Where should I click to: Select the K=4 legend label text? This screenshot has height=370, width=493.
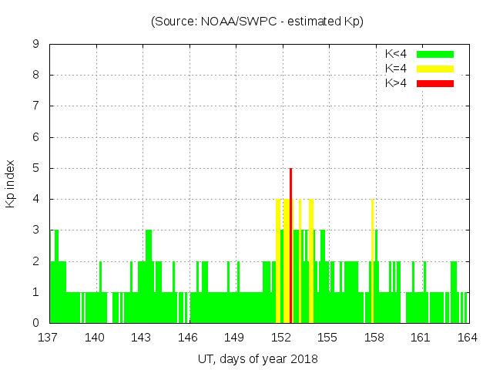tap(396, 69)
